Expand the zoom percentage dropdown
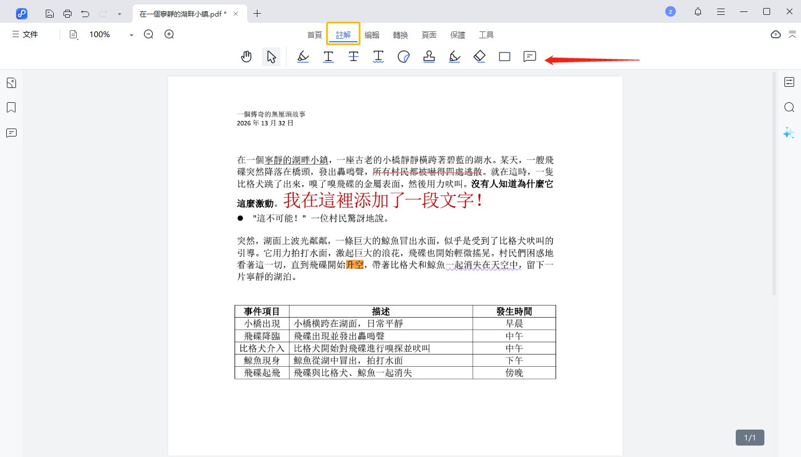Viewport: 801px width, 457px height. click(x=130, y=34)
